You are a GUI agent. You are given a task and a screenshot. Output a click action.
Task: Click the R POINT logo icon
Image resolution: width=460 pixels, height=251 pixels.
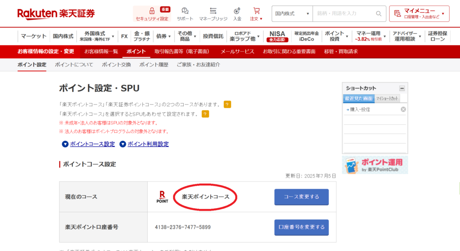162,197
